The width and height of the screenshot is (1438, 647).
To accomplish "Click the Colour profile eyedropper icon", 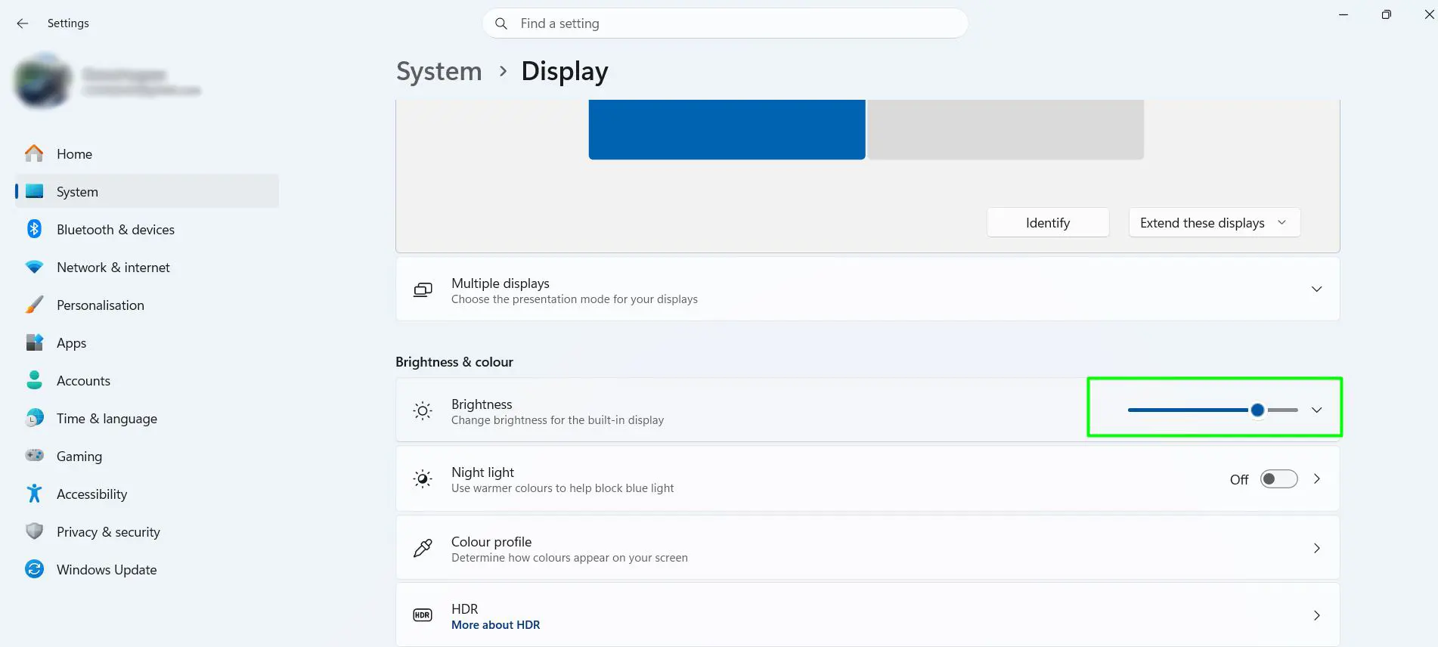I will (x=423, y=549).
